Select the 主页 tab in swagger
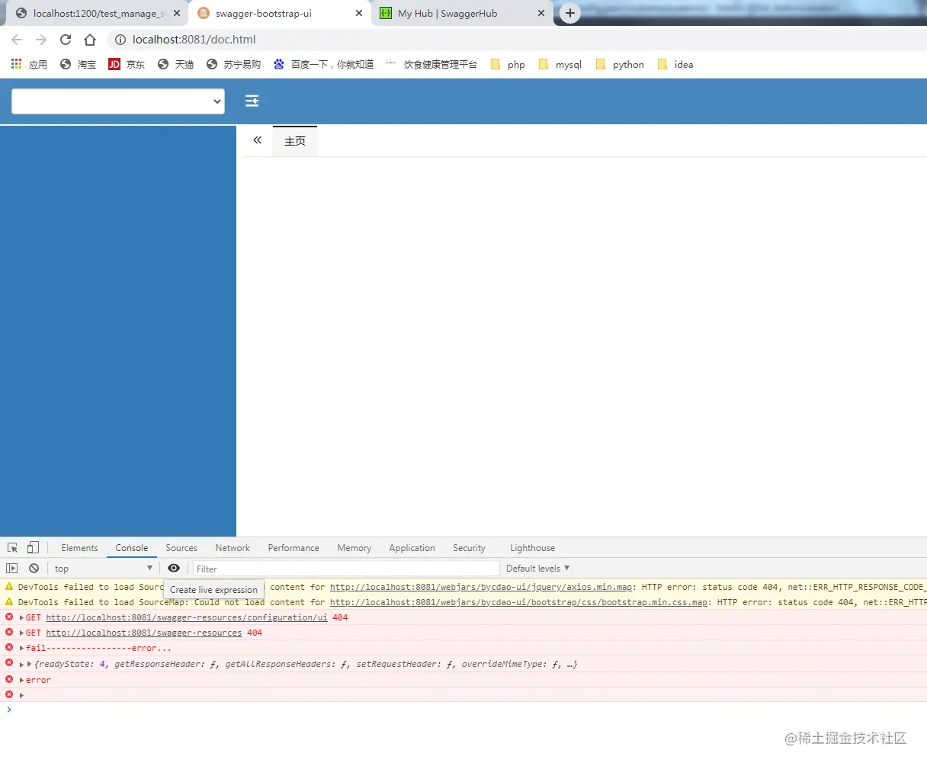 click(295, 141)
